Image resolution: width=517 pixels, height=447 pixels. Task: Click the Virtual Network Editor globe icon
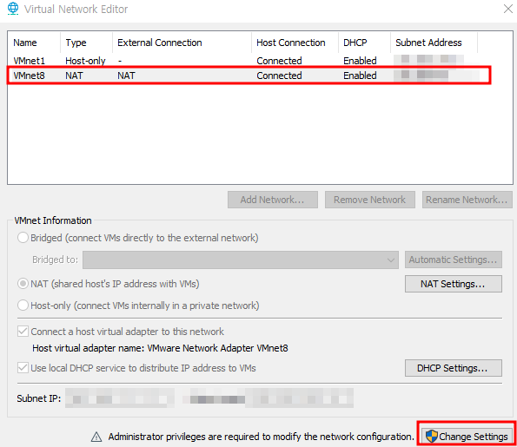click(x=13, y=9)
